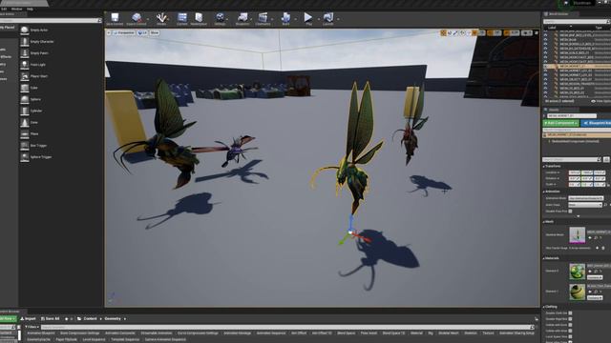Open the Help menu

30,9
